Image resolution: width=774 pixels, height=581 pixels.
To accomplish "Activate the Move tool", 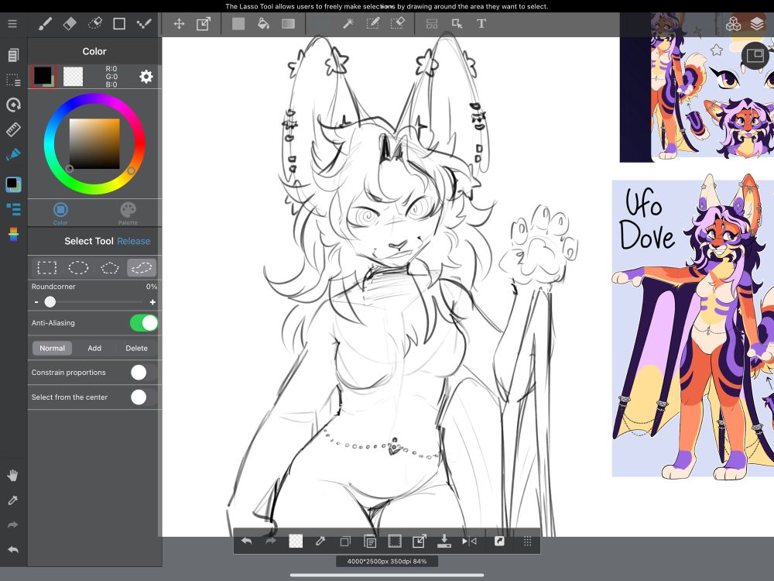I will pyautogui.click(x=179, y=24).
